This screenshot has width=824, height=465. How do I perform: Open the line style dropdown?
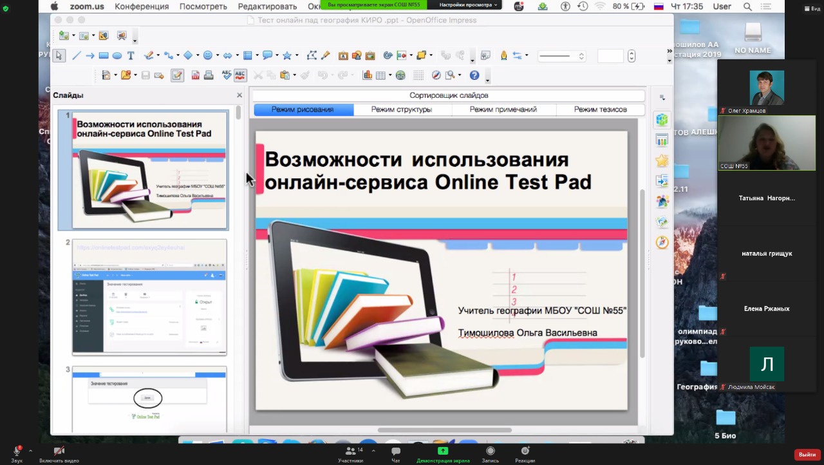561,56
